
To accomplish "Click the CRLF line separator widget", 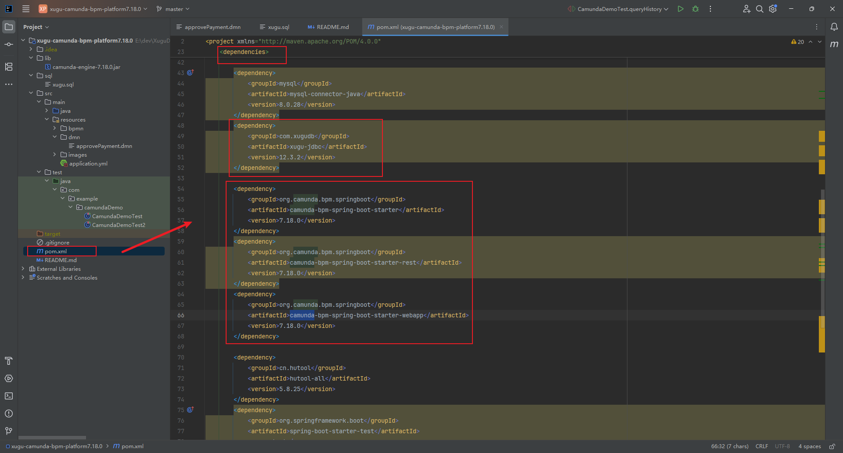I will (x=761, y=446).
